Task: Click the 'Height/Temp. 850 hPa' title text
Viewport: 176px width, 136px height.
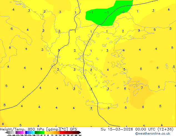Action: pyautogui.click(x=22, y=129)
